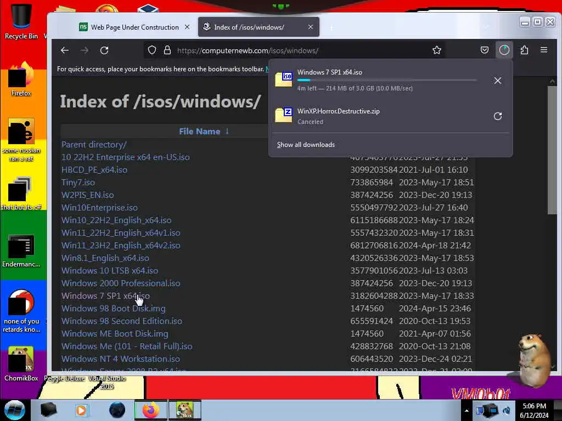Image resolution: width=562 pixels, height=421 pixels.
Task: Reload the page with the refresh icon
Action: point(104,50)
